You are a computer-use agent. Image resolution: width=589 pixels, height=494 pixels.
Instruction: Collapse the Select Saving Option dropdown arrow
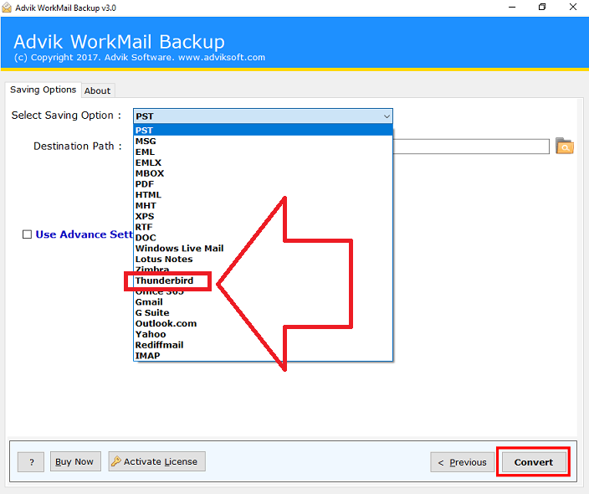tap(387, 116)
